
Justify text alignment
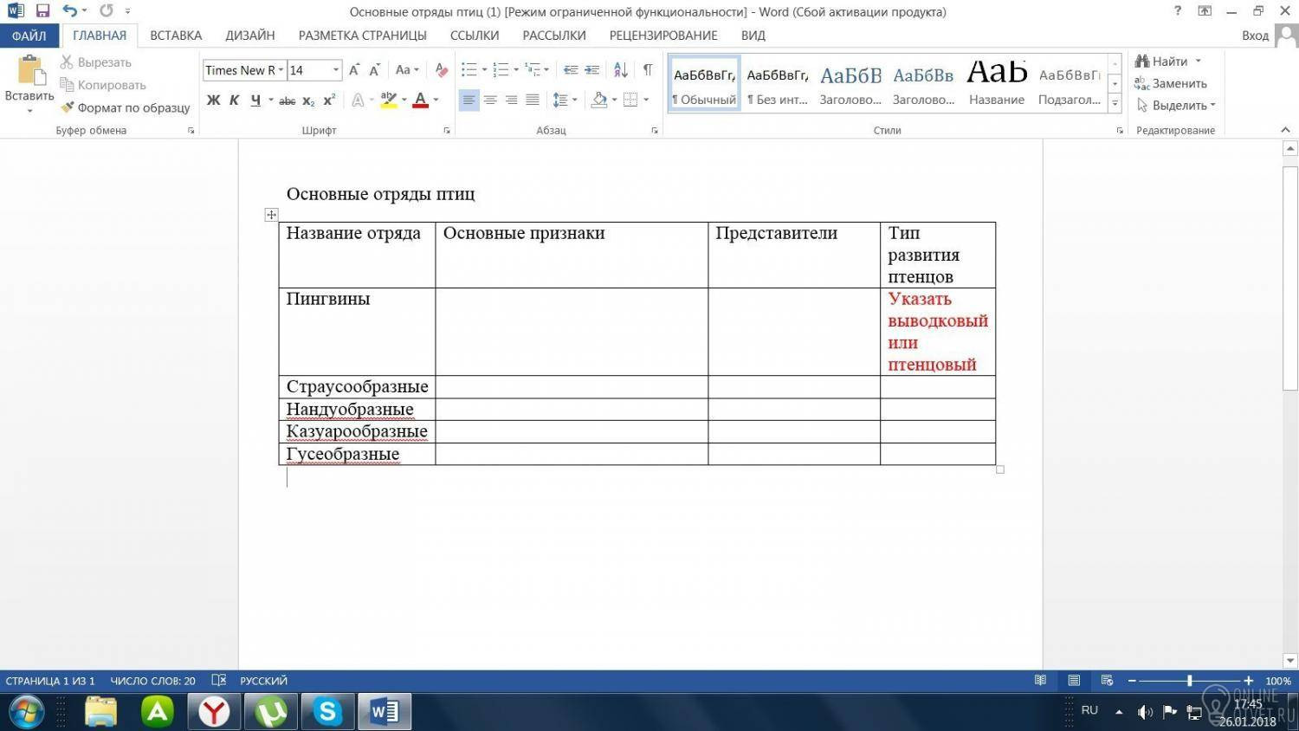tap(533, 100)
